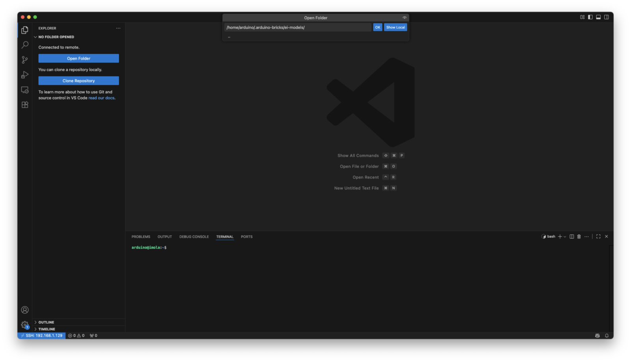This screenshot has height=362, width=631.
Task: Toggle the secondary sidebar visibility
Action: tap(607, 17)
